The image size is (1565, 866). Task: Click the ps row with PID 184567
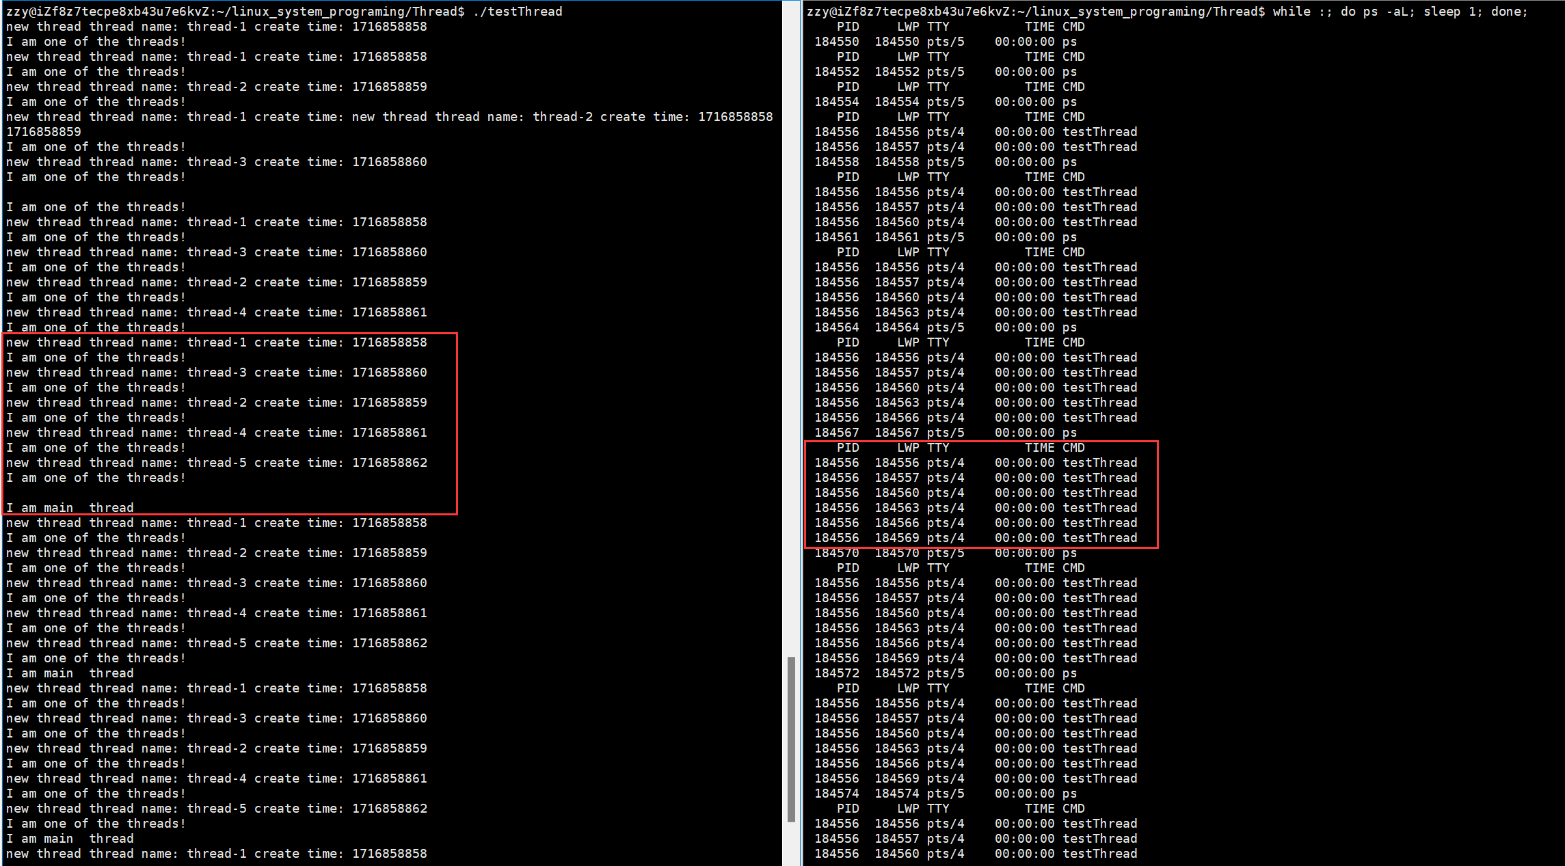[945, 433]
